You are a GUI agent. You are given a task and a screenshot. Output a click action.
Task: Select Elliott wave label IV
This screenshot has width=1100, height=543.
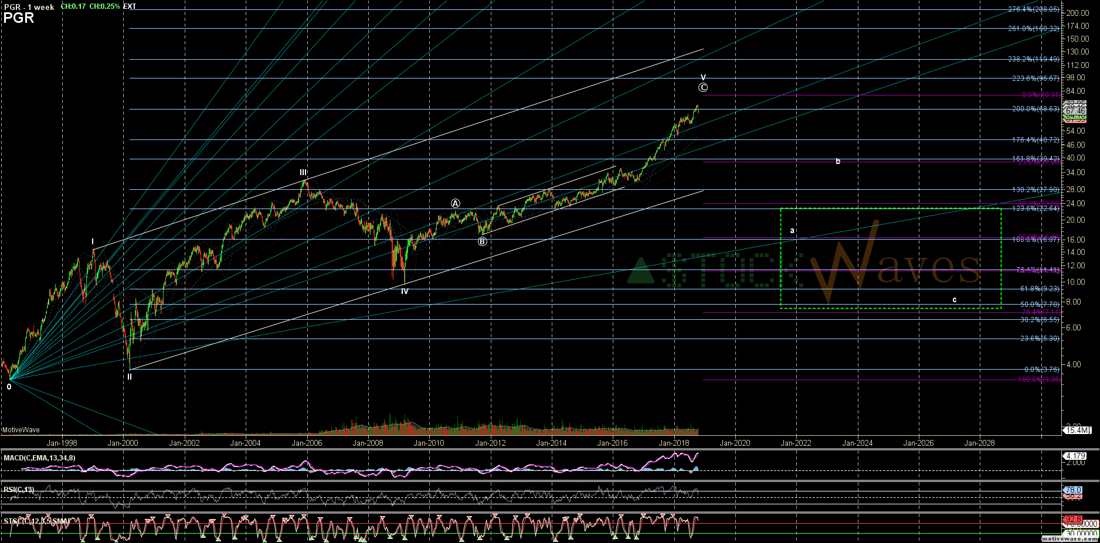coord(405,291)
